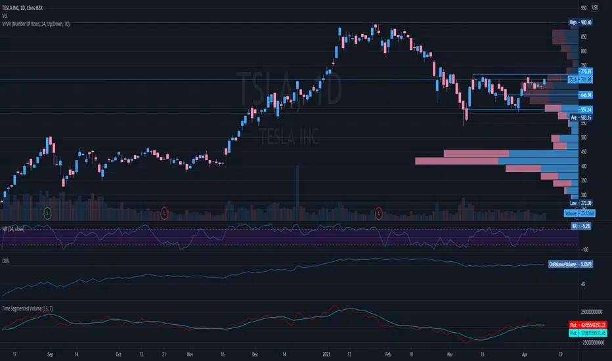Open the E earnings marker above the 21 date
612x361 pixels.
point(164,213)
